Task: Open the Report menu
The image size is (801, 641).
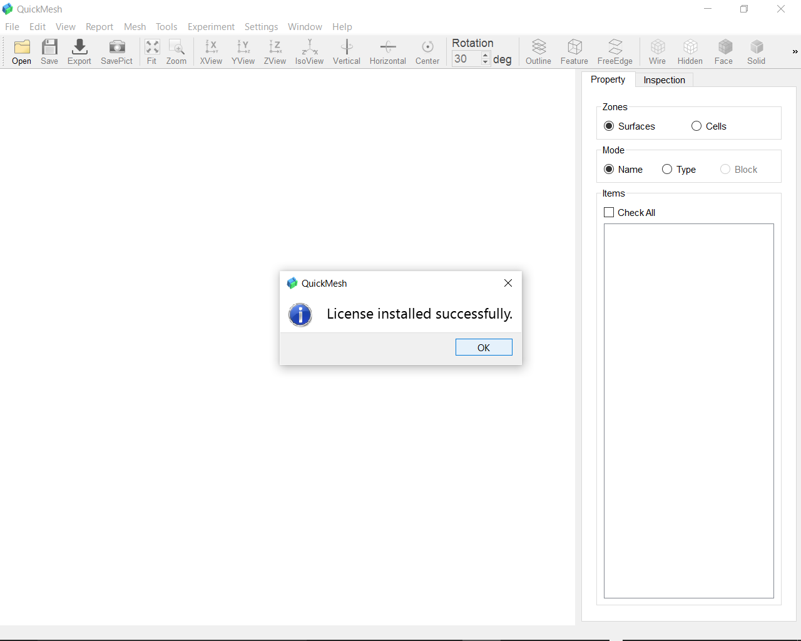Action: point(99,26)
